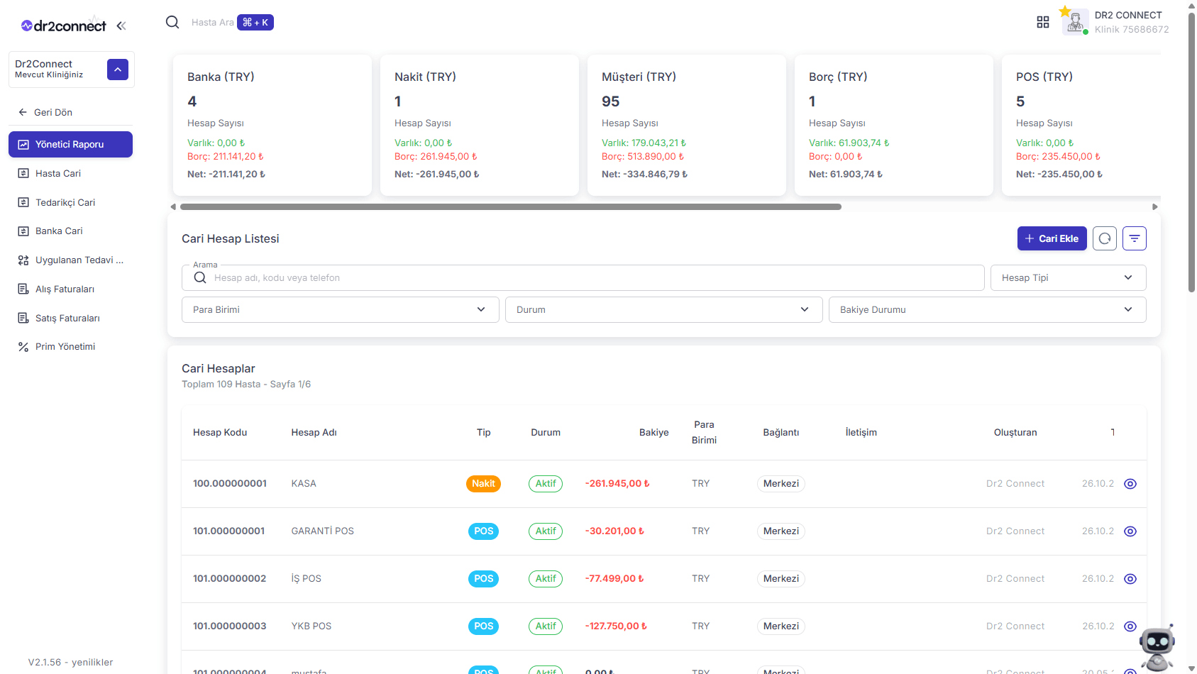Collapse the sidebar with double chevron icon
This screenshot has height=674, width=1197.
[x=121, y=26]
